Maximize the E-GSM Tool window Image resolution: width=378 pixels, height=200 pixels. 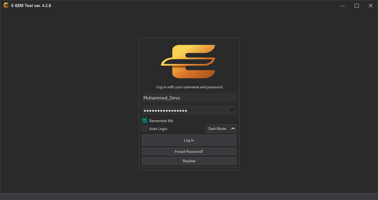(357, 5)
